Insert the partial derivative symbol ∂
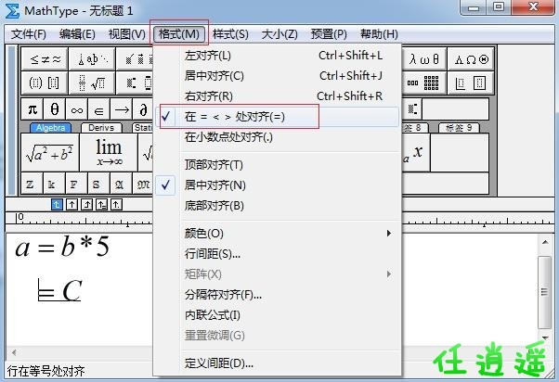The width and height of the screenshot is (559, 382). [143, 109]
